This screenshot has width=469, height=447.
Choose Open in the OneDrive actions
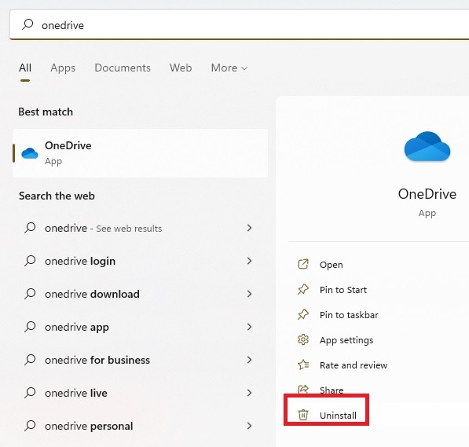[x=331, y=265]
